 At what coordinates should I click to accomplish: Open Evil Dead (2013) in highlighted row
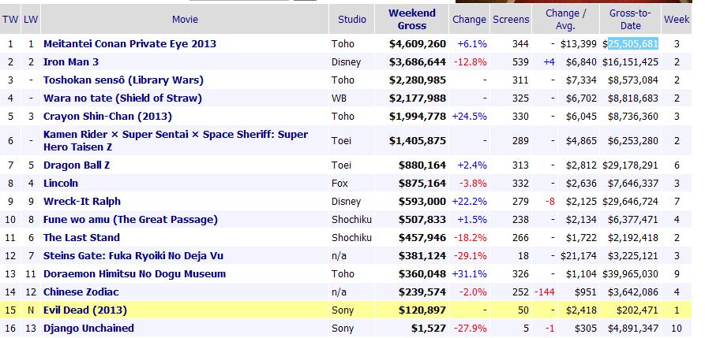(84, 310)
